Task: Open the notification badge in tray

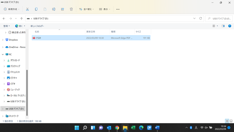Action: [x=229, y=128]
